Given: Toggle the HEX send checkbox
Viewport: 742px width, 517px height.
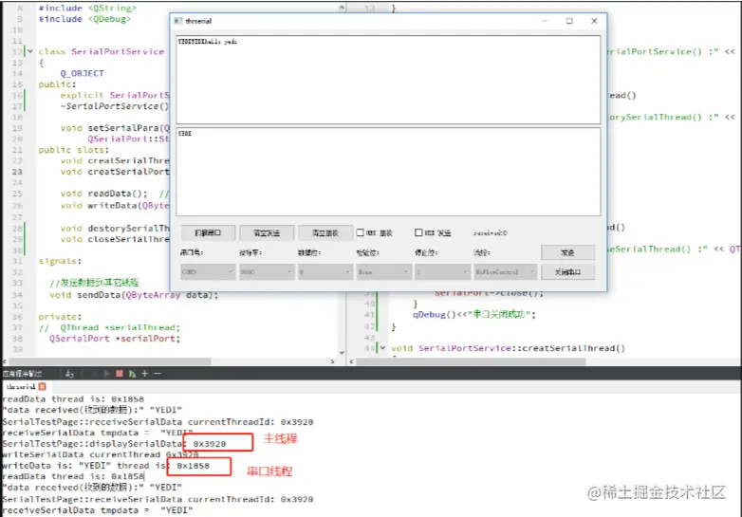Looking at the screenshot, I should pos(418,232).
